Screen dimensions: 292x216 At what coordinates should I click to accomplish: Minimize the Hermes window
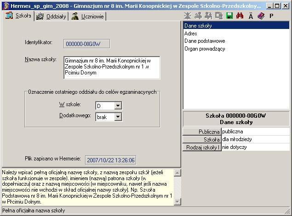point(269,6)
